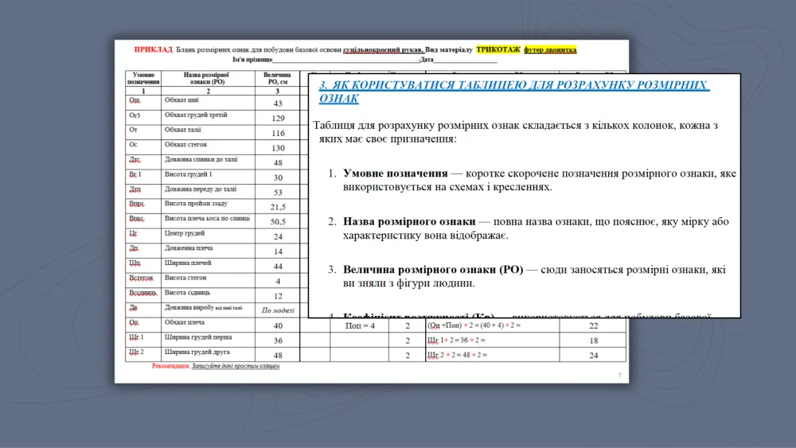Click the red "ПРИКЛАД" title word
Viewport: 796px width, 448px height.
(x=153, y=49)
